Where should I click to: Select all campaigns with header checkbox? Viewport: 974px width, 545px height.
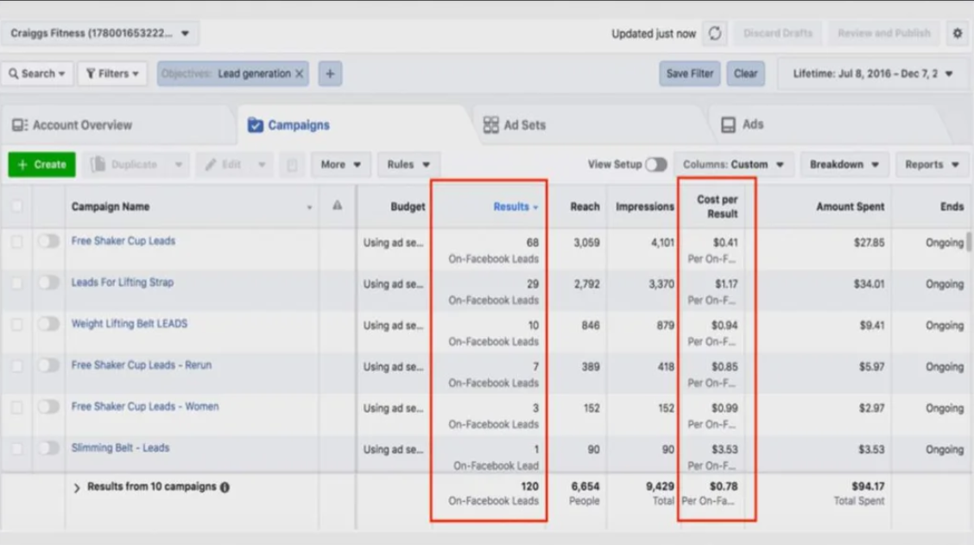coord(16,206)
